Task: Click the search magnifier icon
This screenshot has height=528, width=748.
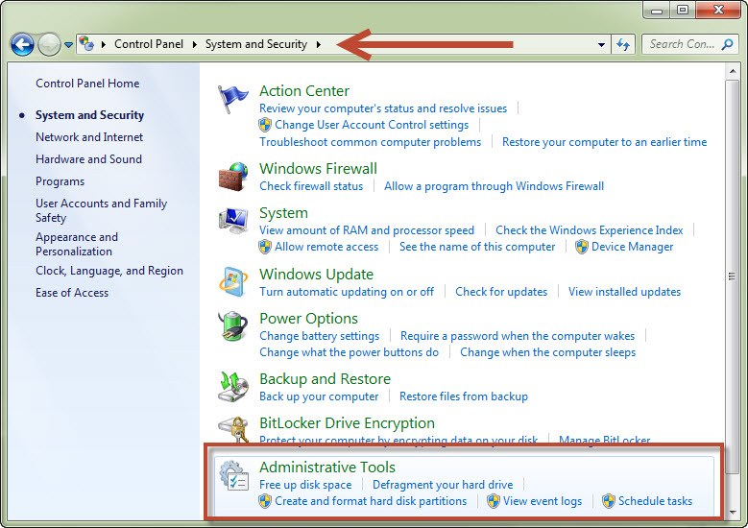Action: click(x=728, y=44)
